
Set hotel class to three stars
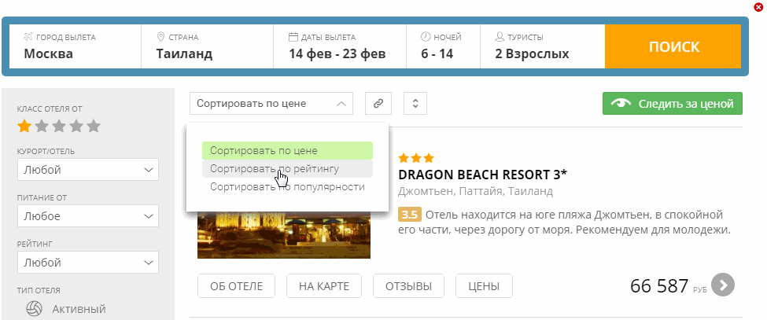point(59,126)
